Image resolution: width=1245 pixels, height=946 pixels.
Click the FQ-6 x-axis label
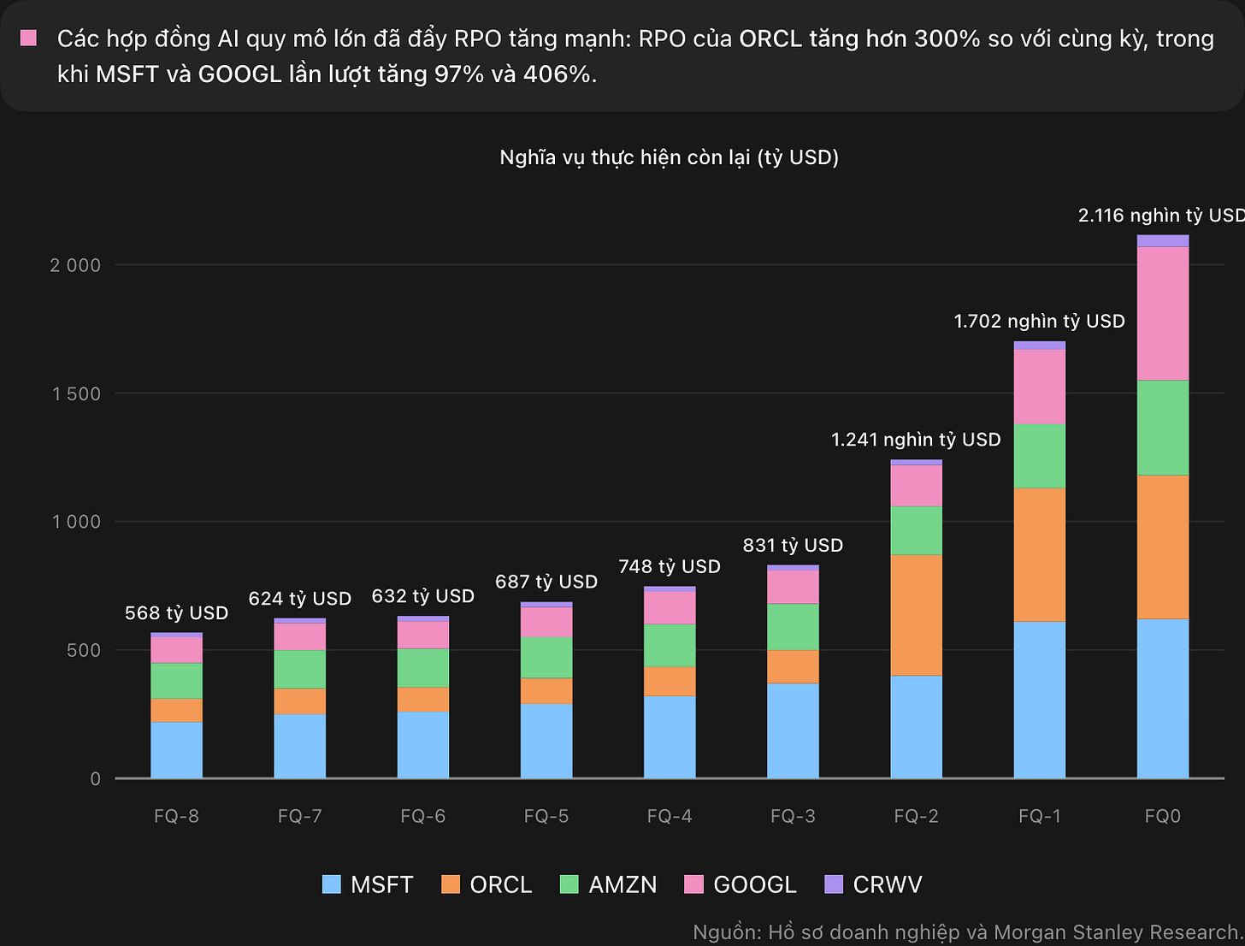click(422, 816)
